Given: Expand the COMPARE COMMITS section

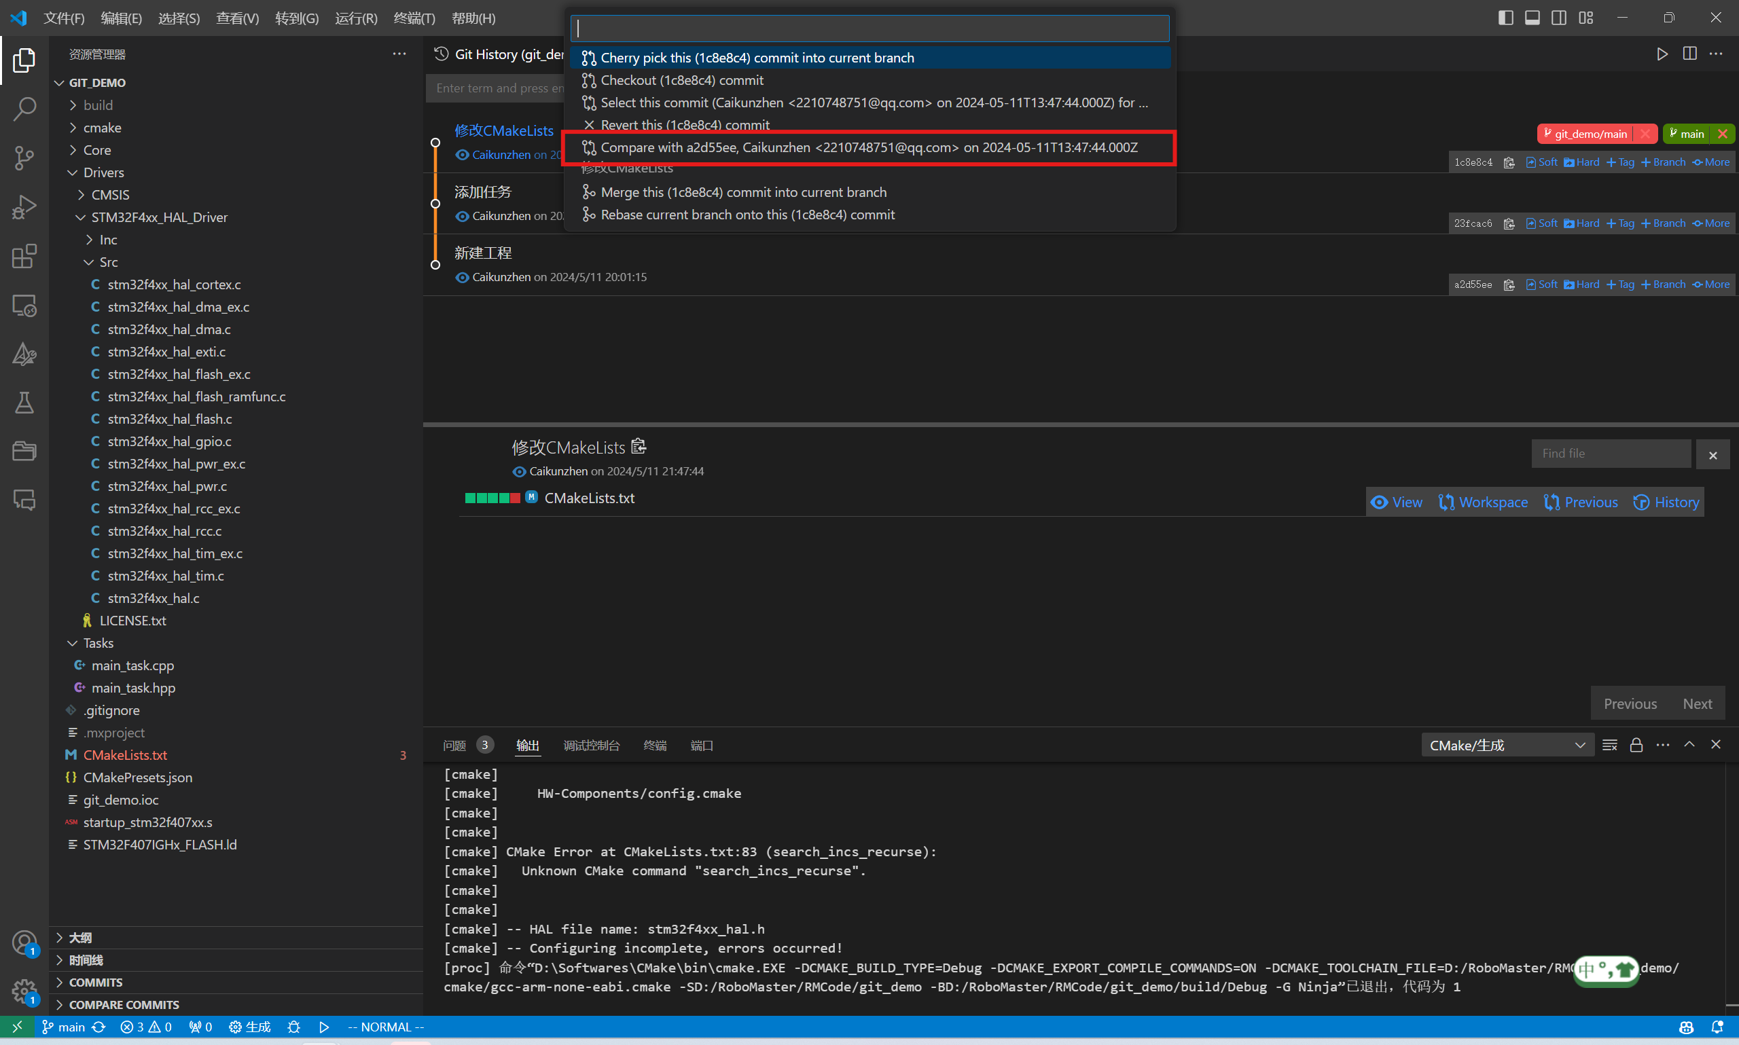Looking at the screenshot, I should click(124, 1005).
